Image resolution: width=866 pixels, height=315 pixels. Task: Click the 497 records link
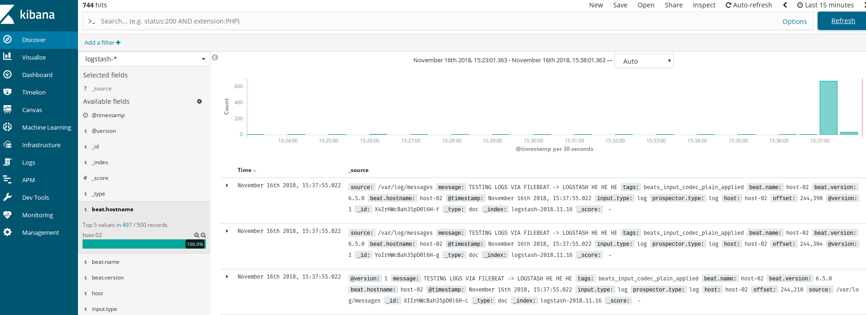[x=127, y=225]
